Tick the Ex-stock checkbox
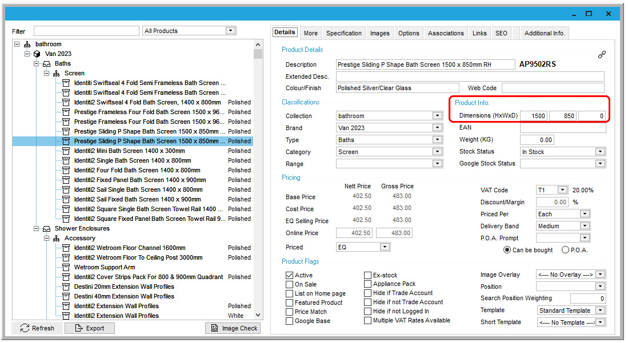Screen dimensions: 628x343 [367, 275]
